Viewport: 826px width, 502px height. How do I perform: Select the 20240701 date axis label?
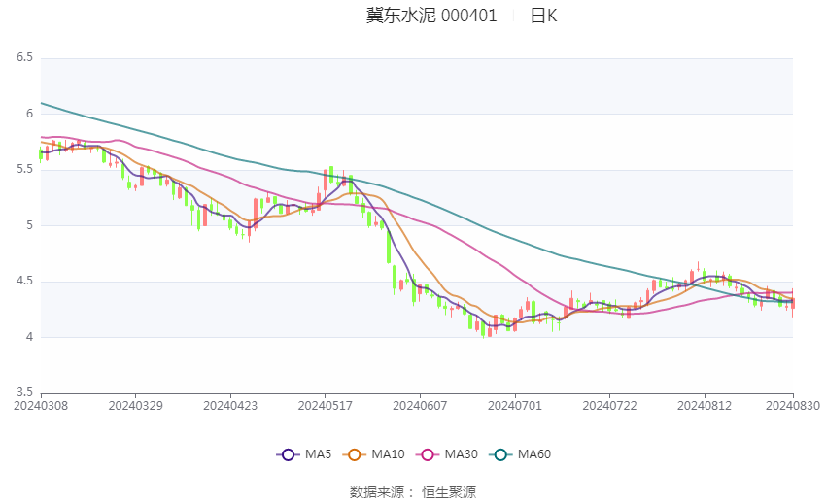click(x=515, y=406)
